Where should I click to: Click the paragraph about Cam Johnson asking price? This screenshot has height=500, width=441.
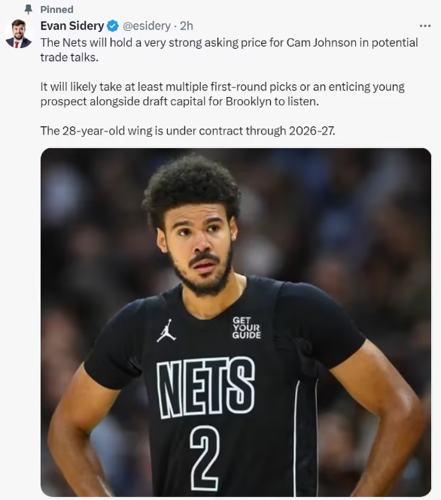tap(229, 50)
